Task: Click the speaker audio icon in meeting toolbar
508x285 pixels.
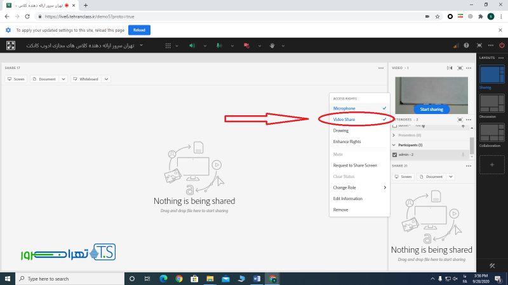Action: click(x=192, y=46)
